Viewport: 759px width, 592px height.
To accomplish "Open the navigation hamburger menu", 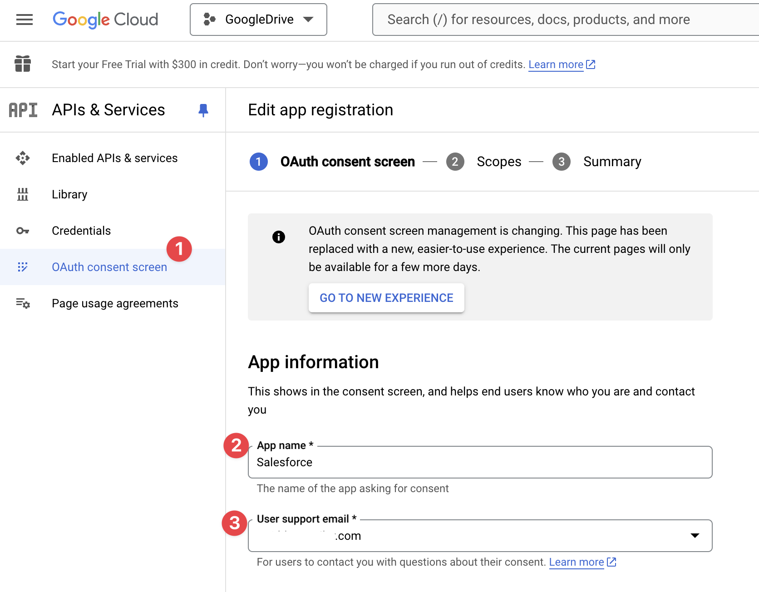I will [24, 19].
